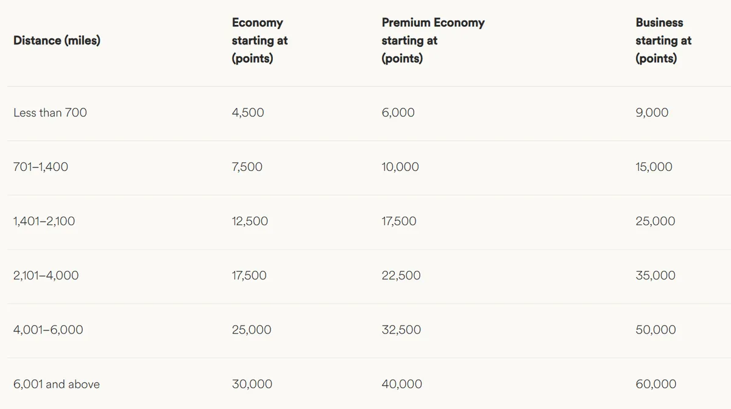
Task: Click the 22,500 Premium Economy value
Action: (x=401, y=275)
